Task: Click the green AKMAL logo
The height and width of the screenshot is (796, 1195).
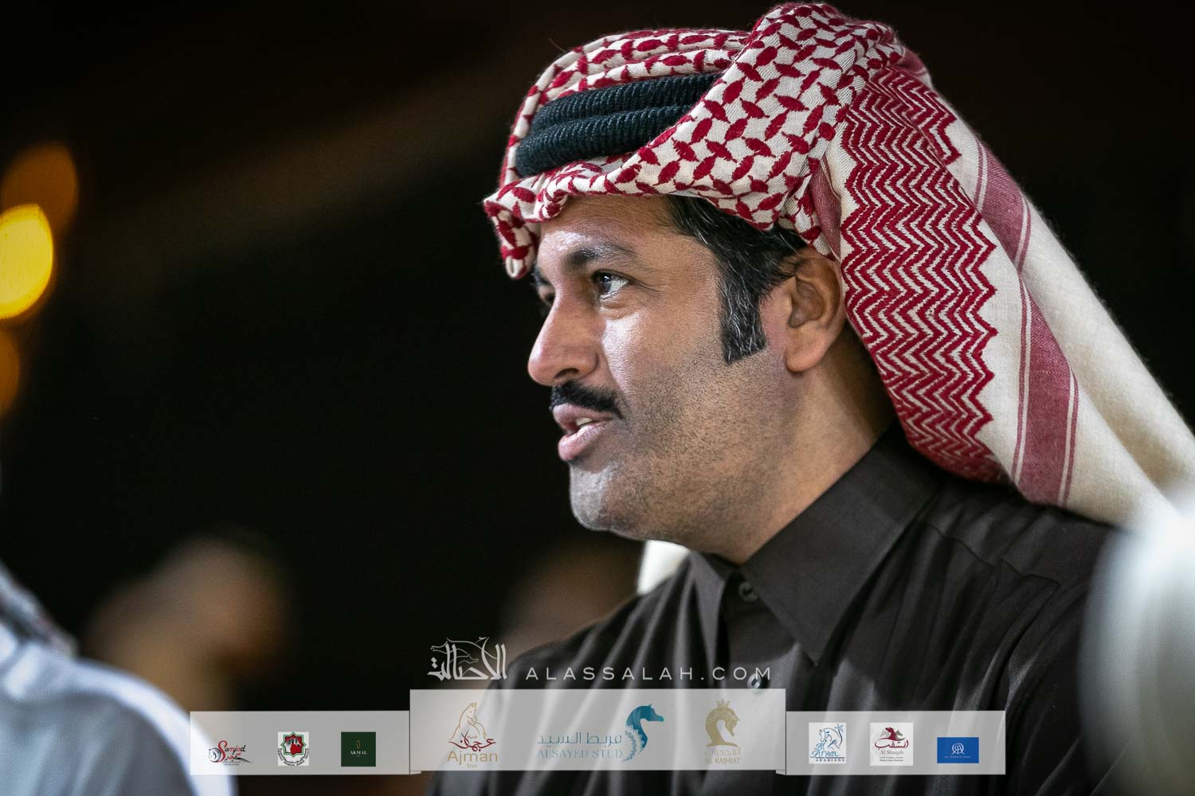Action: (x=358, y=748)
